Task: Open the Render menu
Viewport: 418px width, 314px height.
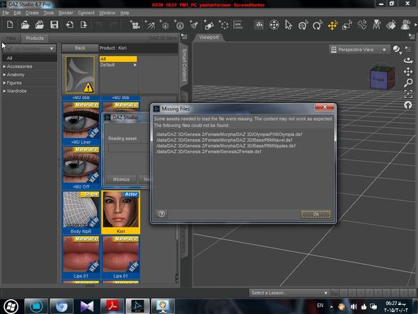Action: point(65,13)
